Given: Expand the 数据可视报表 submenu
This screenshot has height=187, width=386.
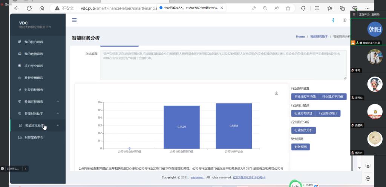Looking at the screenshot, I should (58, 101).
